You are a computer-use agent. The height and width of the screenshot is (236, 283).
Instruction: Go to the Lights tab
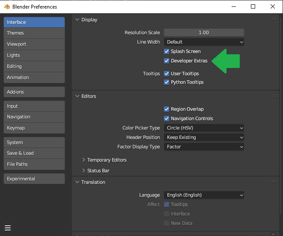click(x=34, y=55)
